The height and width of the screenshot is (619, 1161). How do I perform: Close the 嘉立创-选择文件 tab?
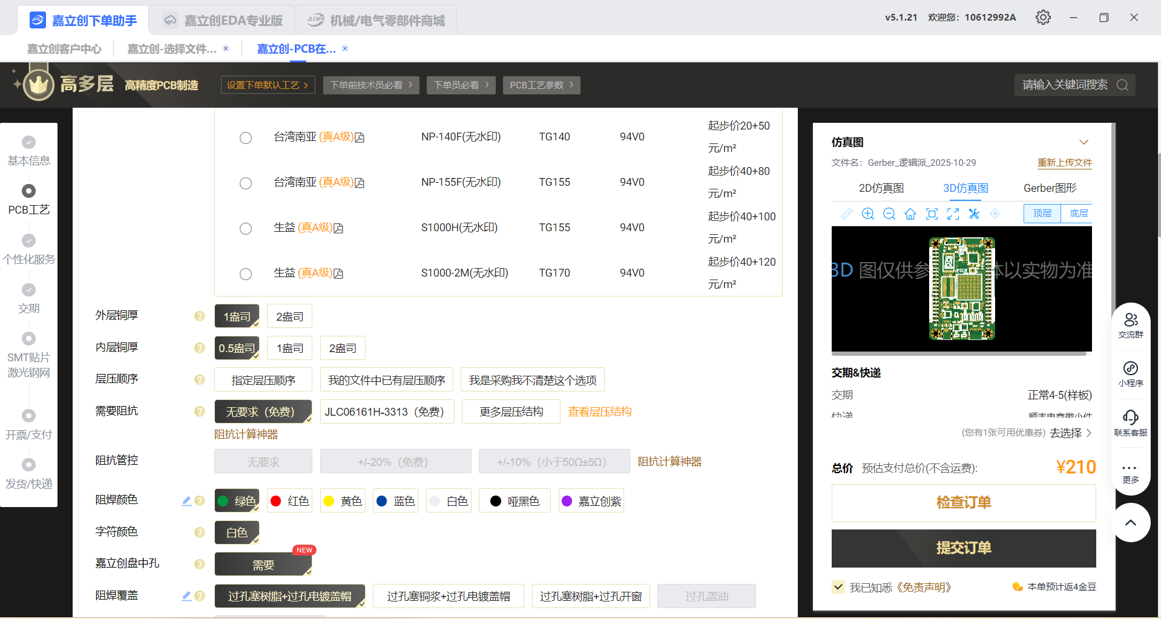pos(226,48)
